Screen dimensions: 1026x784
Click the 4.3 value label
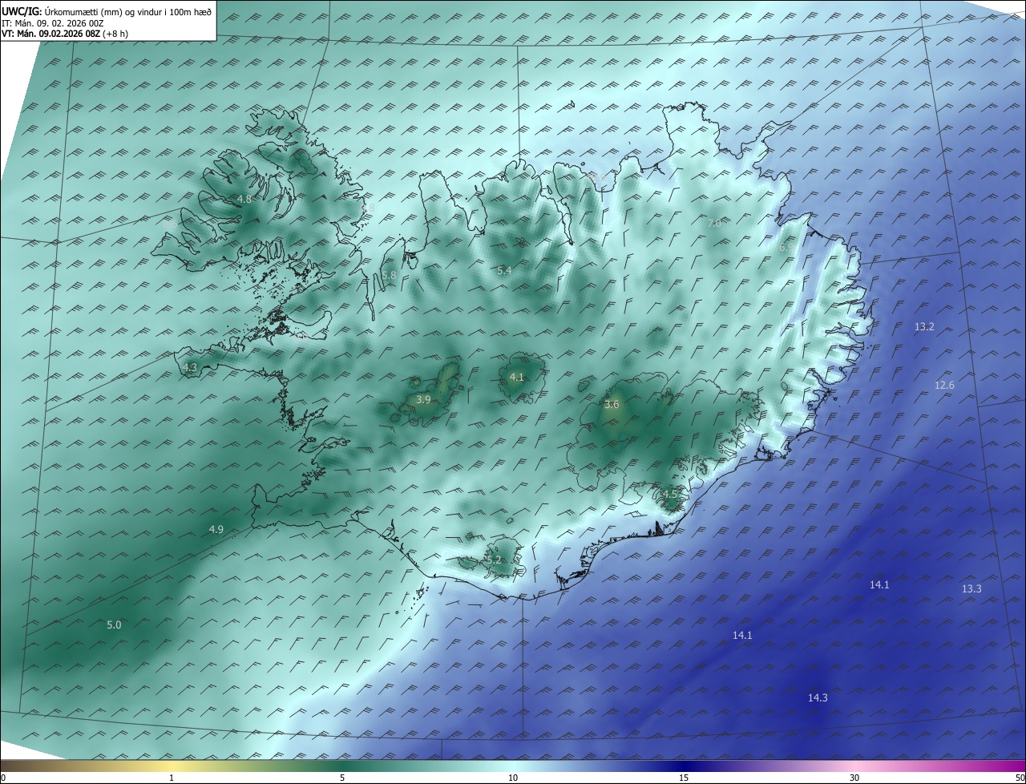point(190,367)
